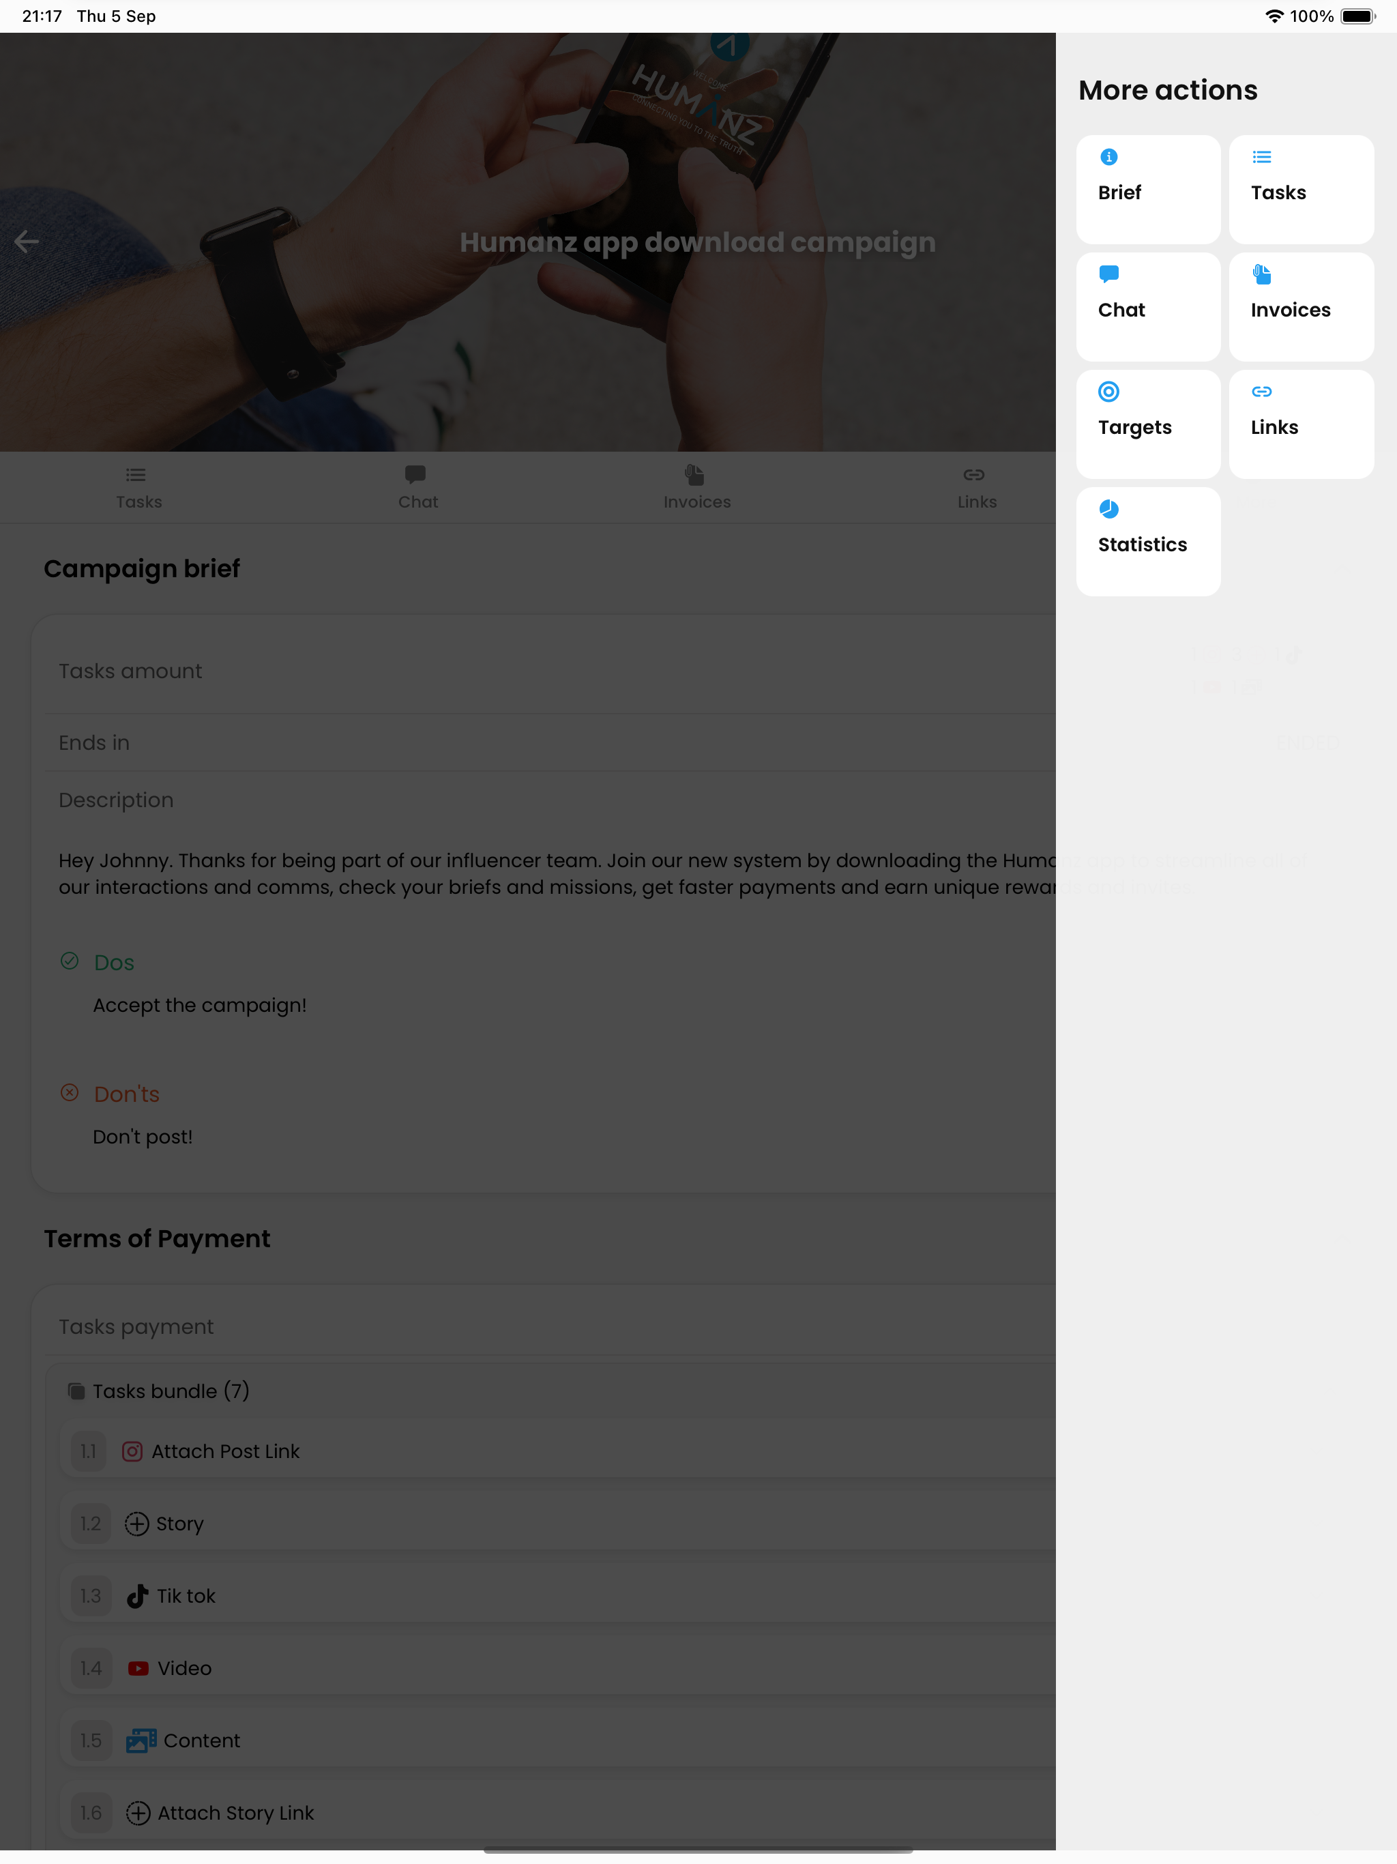Click the Instagram icon on Attach Post Link
Screen dimensions: 1397x1864
[x=132, y=1451]
